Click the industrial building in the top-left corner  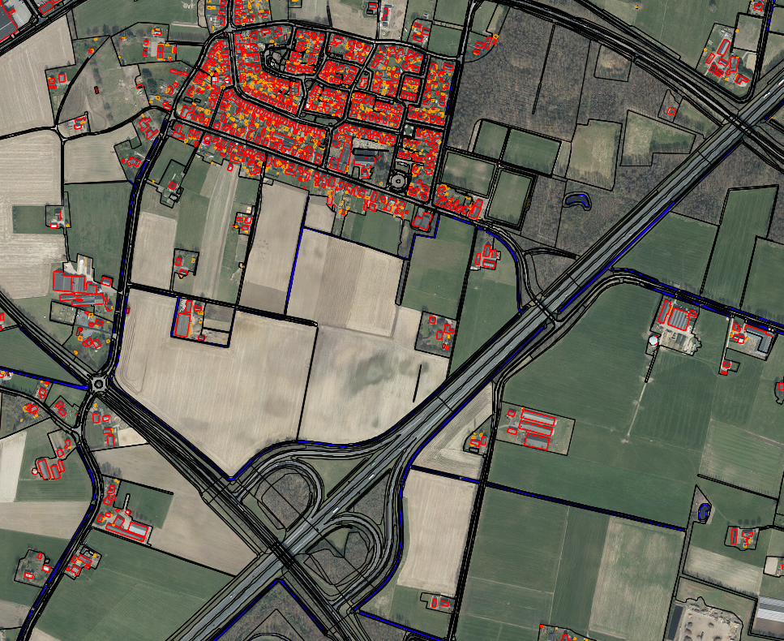coord(8,24)
